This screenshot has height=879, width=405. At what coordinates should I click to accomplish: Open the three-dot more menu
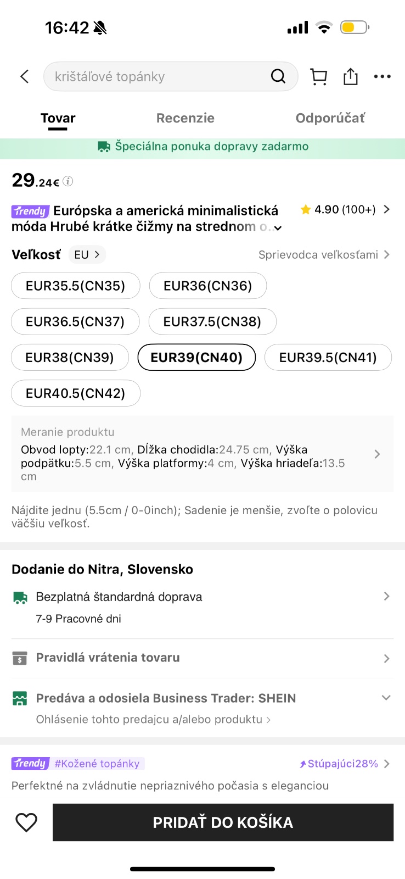click(382, 76)
